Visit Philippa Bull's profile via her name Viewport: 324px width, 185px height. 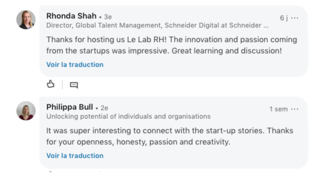pos(69,107)
